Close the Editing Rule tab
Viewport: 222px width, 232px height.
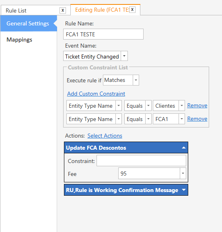132,10
